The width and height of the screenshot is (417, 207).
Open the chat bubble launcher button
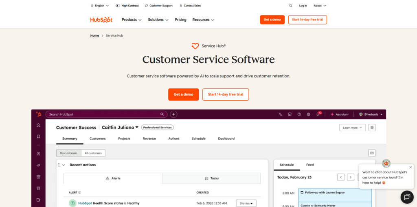pos(407,197)
